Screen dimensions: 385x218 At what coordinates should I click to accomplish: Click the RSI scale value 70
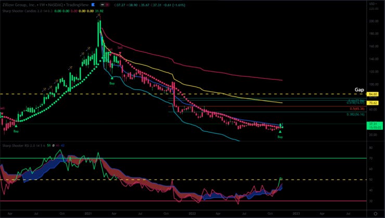click(x=370, y=158)
